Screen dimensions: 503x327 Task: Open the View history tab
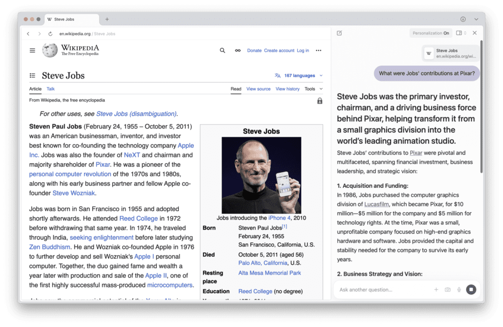287,89
